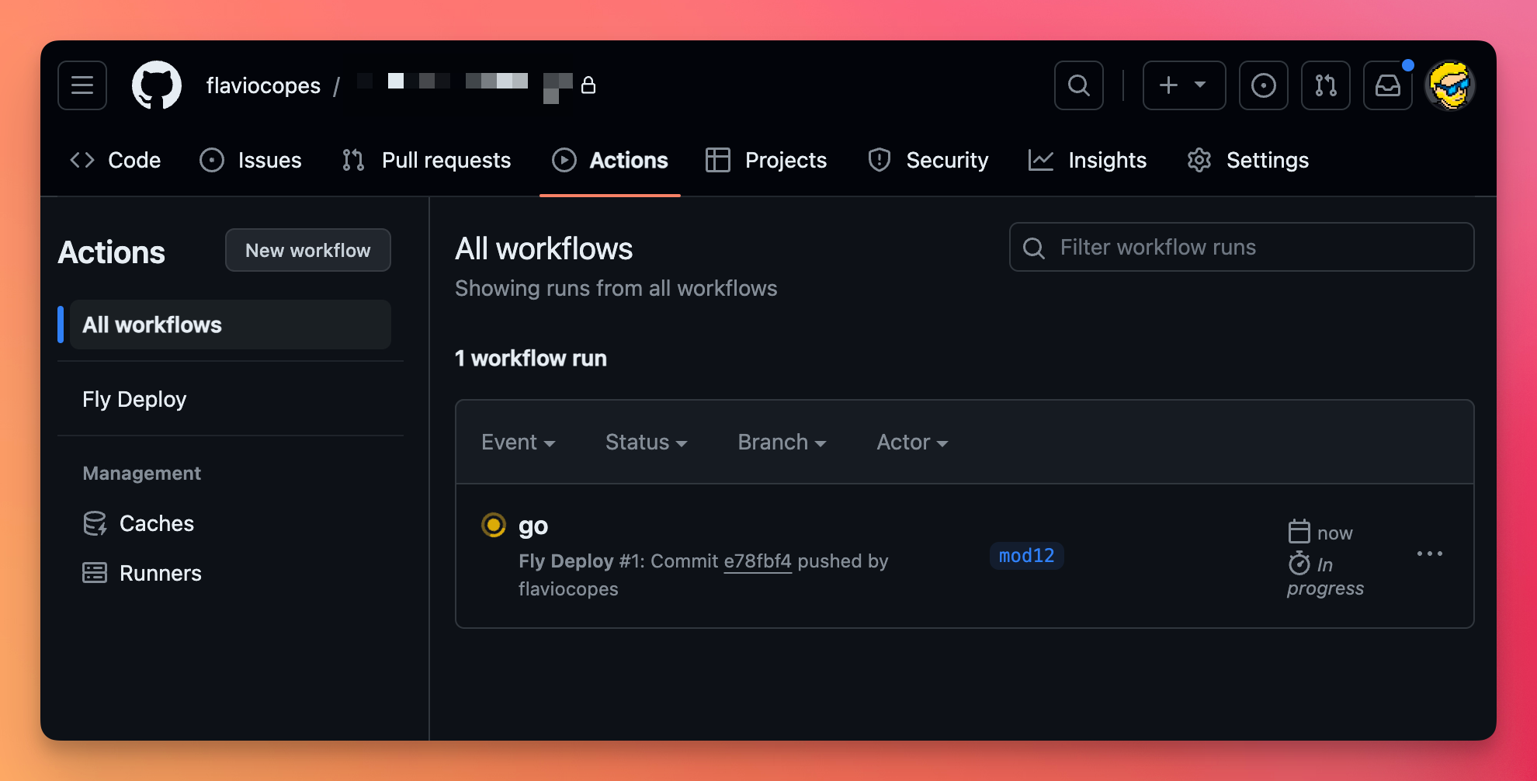Go to the Settings tab
The image size is (1537, 781).
click(1248, 160)
